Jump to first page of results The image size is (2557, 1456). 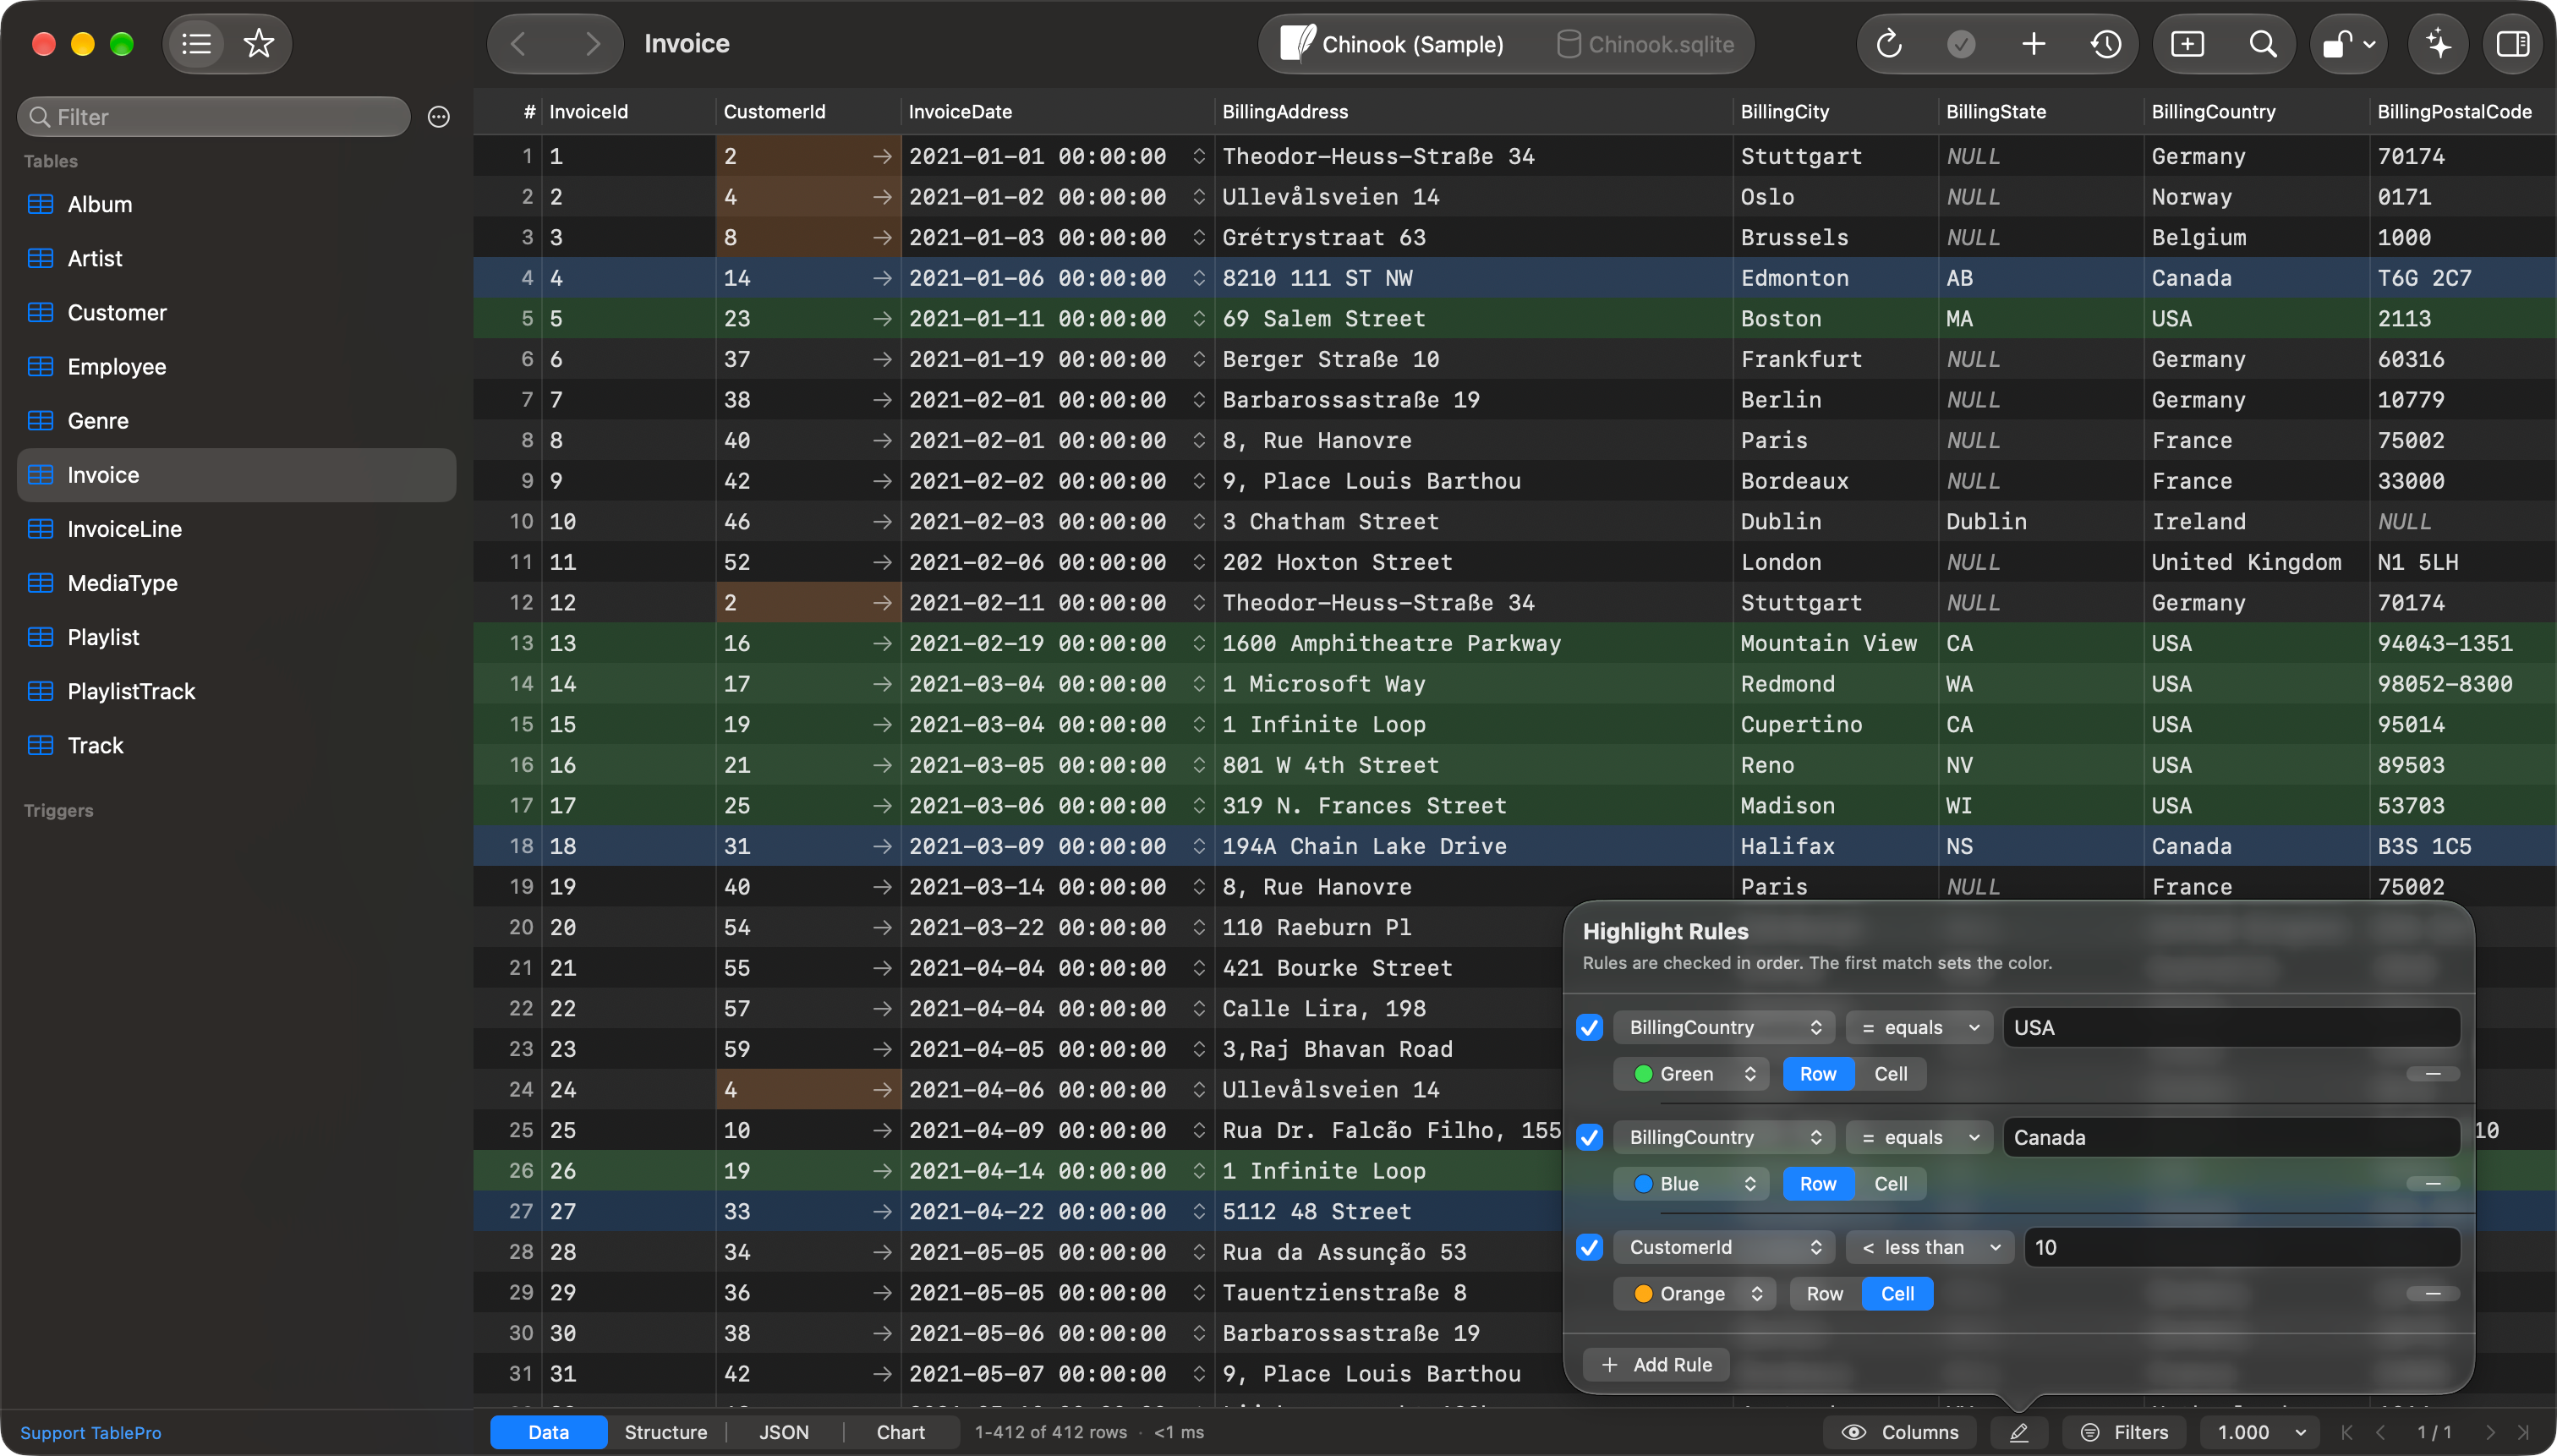click(x=2346, y=1432)
